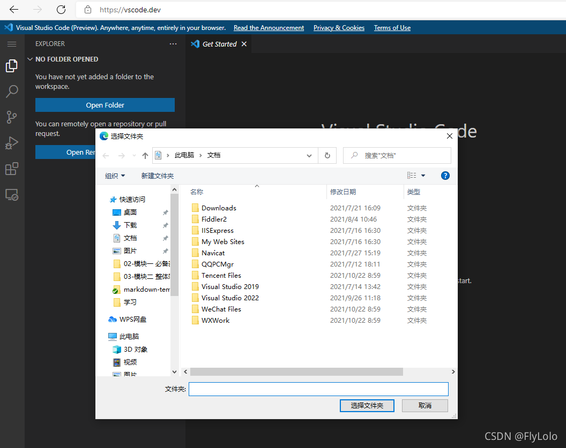
Task: Click the blue help question icon
Action: [445, 176]
